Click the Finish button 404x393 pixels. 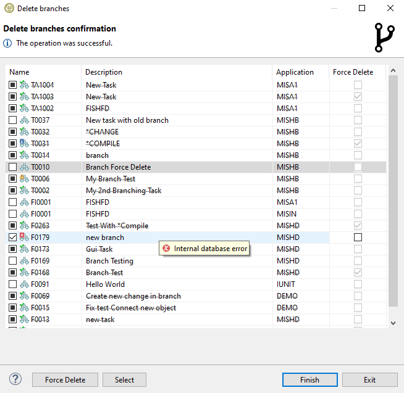[309, 380]
